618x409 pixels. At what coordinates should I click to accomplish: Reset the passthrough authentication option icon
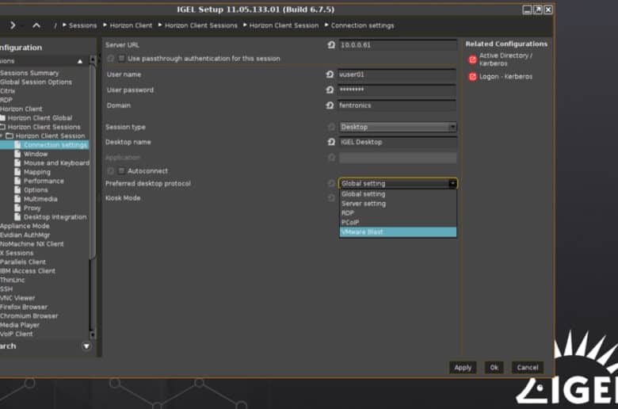click(x=110, y=59)
